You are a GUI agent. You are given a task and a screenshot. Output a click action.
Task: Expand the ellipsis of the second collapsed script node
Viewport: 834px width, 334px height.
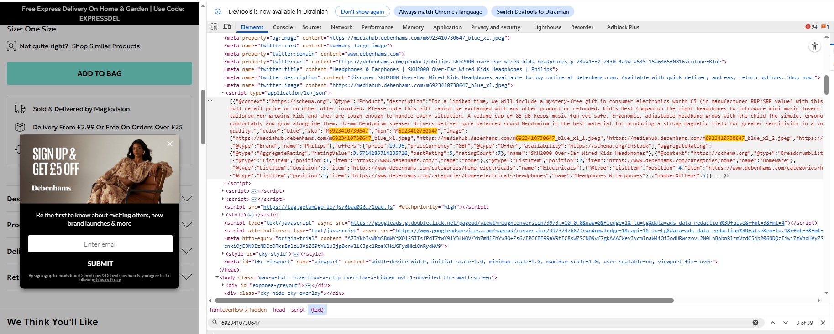pyautogui.click(x=254, y=200)
